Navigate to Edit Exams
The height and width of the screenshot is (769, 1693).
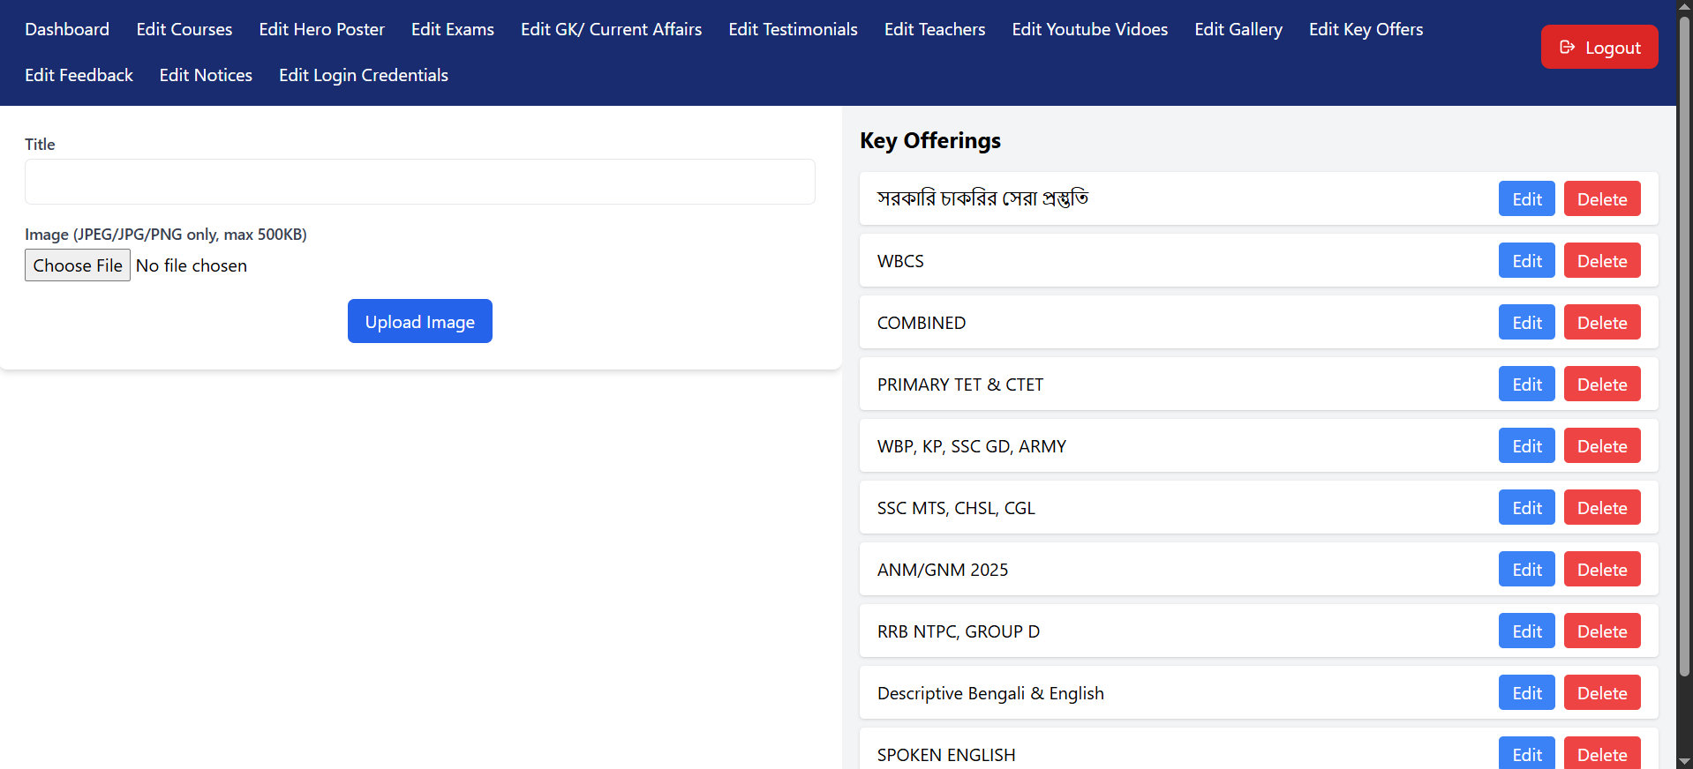click(453, 29)
